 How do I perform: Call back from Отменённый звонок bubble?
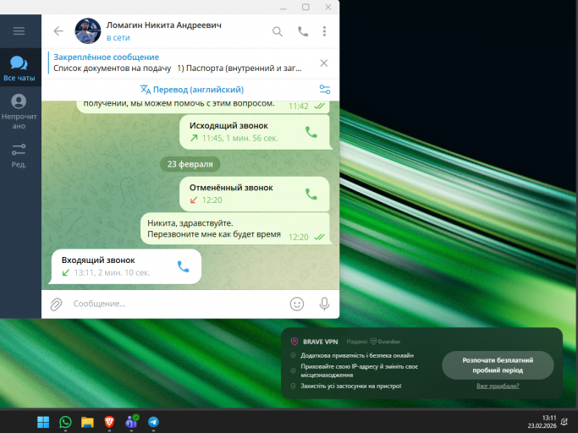(x=311, y=194)
